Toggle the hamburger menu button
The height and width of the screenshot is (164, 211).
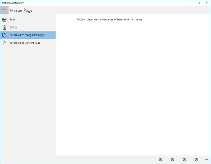[x=5, y=10]
